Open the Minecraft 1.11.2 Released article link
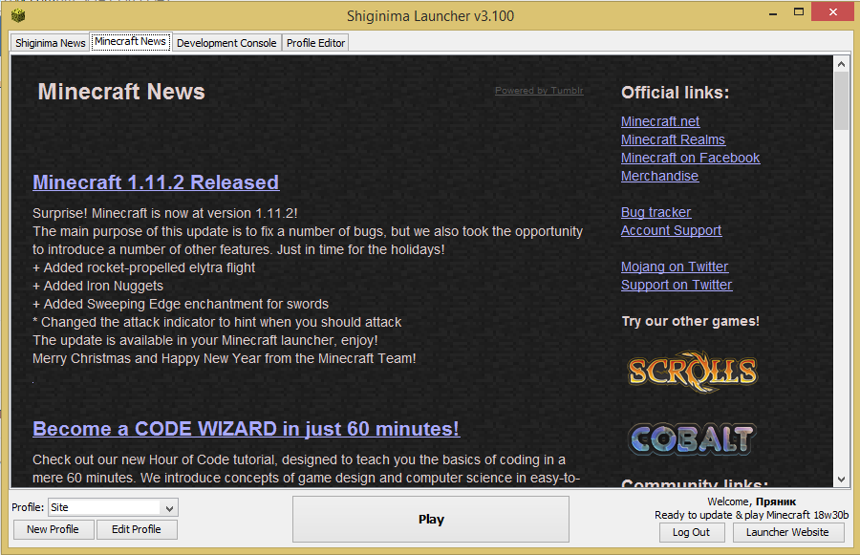Image resolution: width=860 pixels, height=555 pixels. coord(156,182)
